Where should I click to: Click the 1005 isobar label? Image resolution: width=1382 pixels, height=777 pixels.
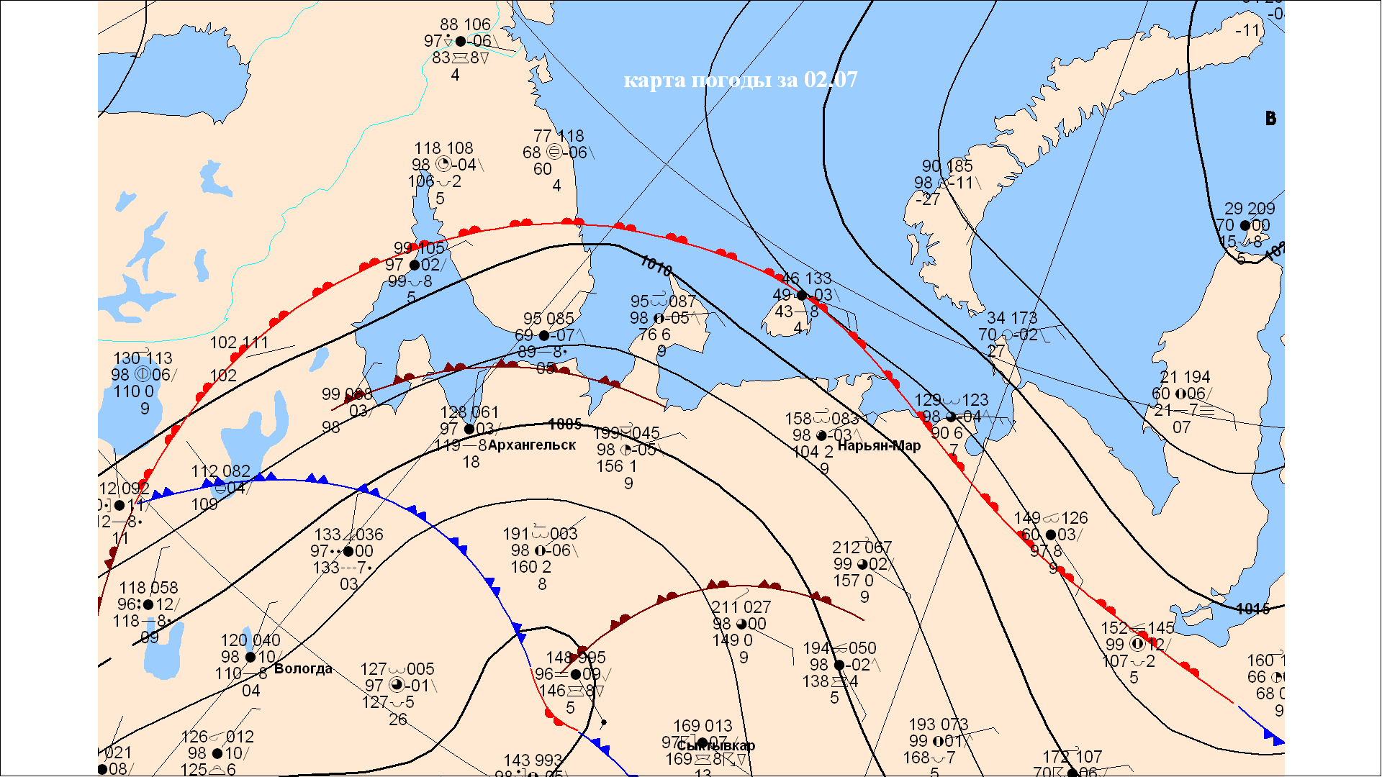[x=564, y=424]
